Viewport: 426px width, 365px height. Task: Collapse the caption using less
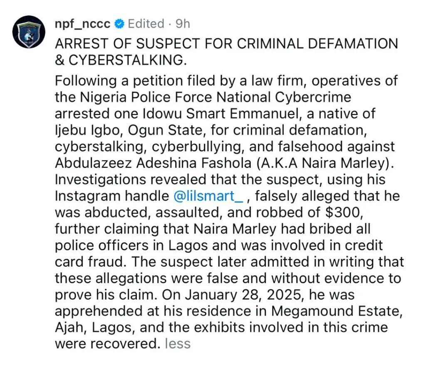178,343
